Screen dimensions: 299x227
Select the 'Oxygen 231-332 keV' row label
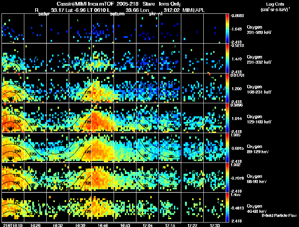click(259, 60)
